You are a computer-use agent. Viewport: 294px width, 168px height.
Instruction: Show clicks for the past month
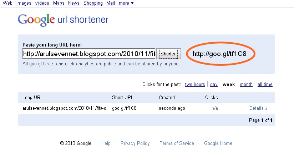(x=246, y=85)
